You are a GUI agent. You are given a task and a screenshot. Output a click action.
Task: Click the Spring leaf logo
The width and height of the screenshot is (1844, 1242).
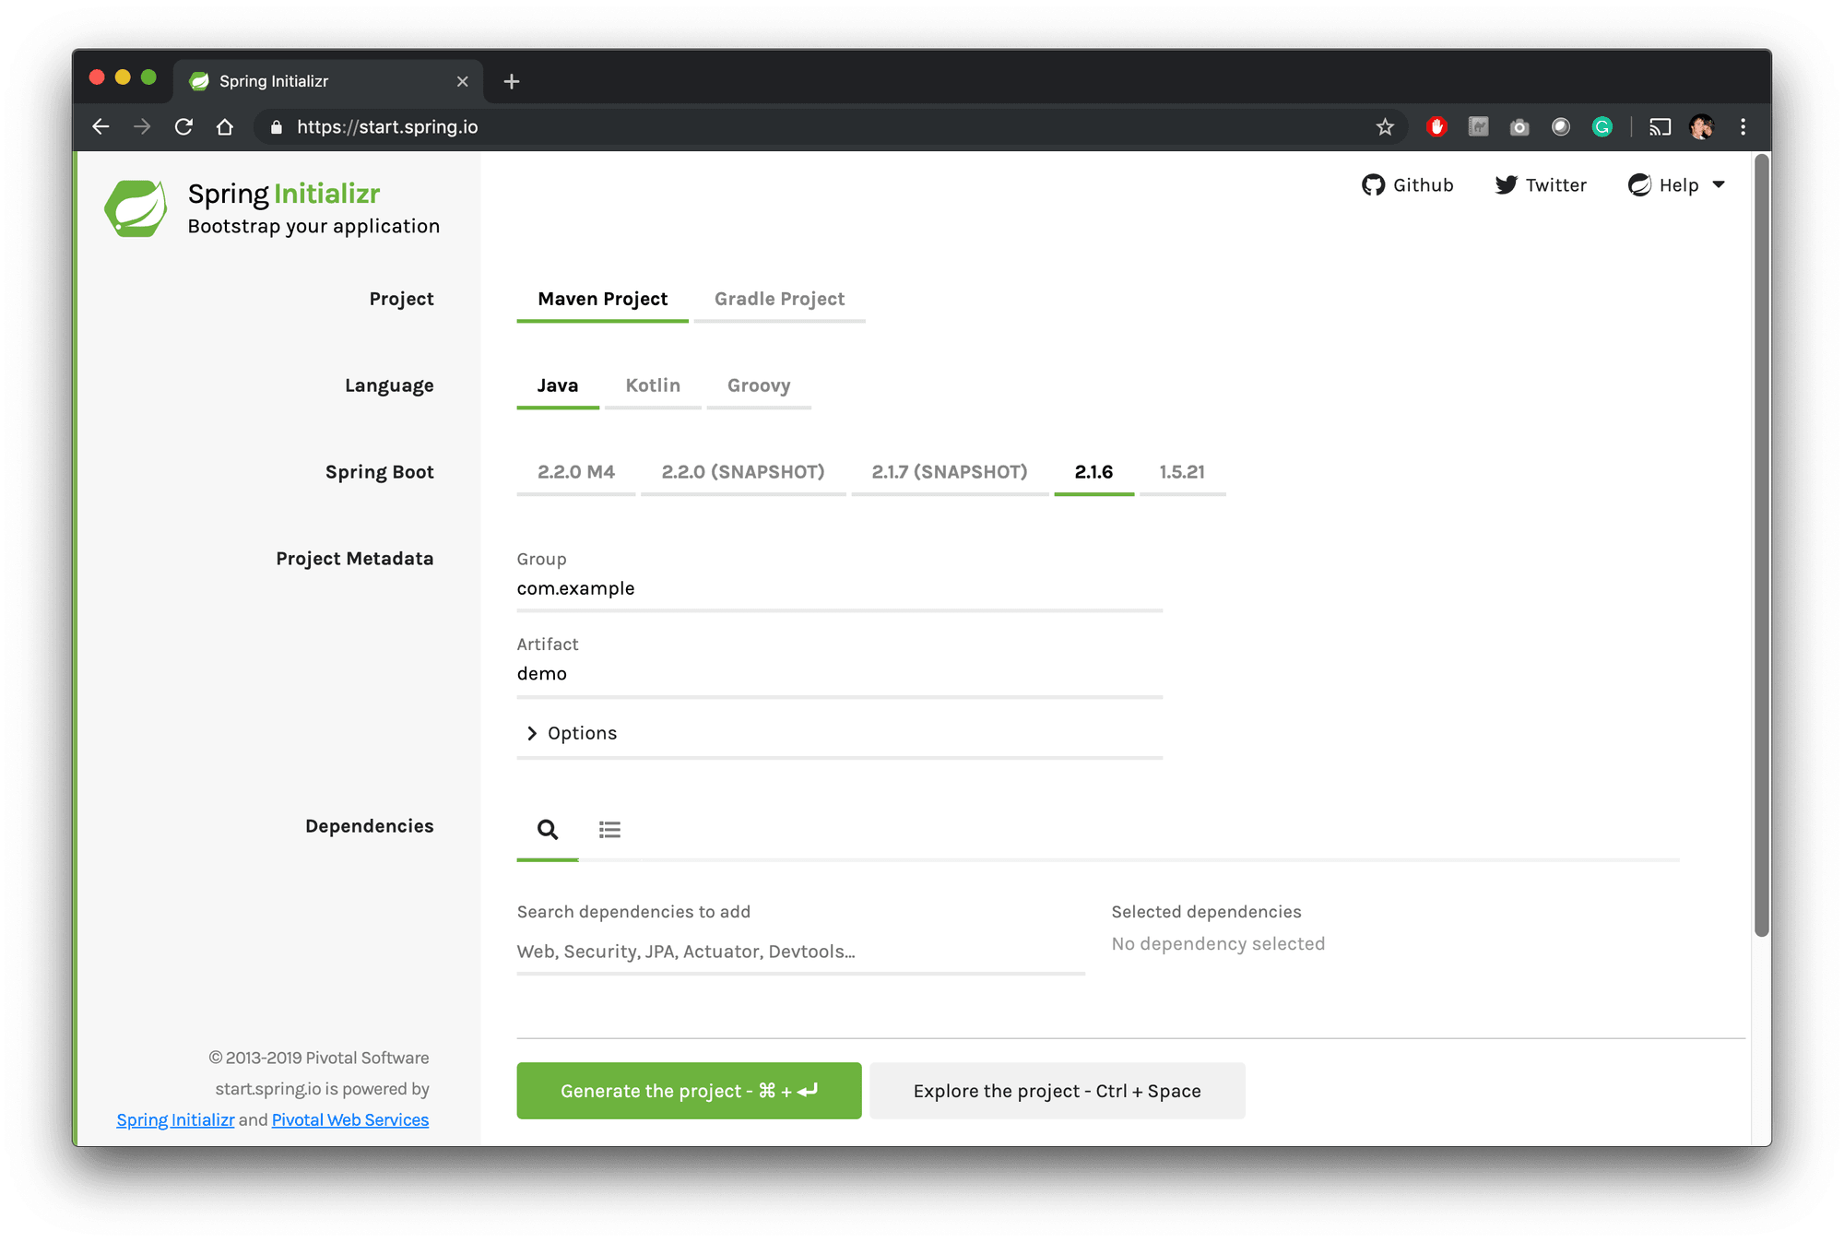136,208
